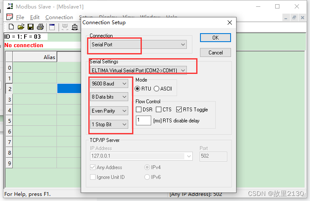
Task: Click the window definition toolbar icon
Action: pos(52,27)
